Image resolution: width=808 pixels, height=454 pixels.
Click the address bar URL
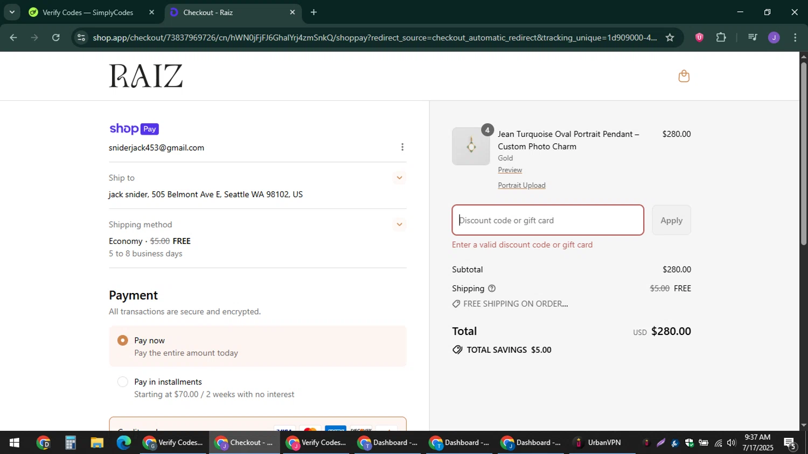pyautogui.click(x=374, y=38)
